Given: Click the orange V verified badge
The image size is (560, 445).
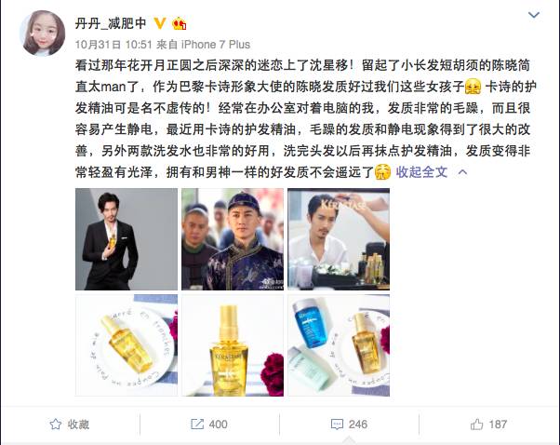Looking at the screenshot, I should point(160,23).
